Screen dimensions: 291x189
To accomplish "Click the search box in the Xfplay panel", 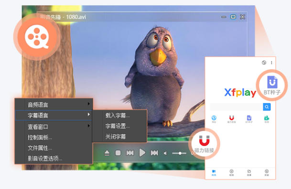I will (x=237, y=107).
